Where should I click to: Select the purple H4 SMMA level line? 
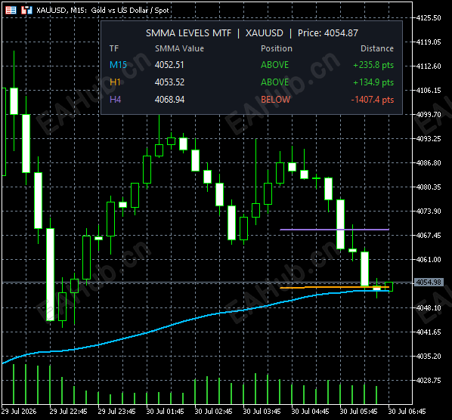[x=334, y=230]
